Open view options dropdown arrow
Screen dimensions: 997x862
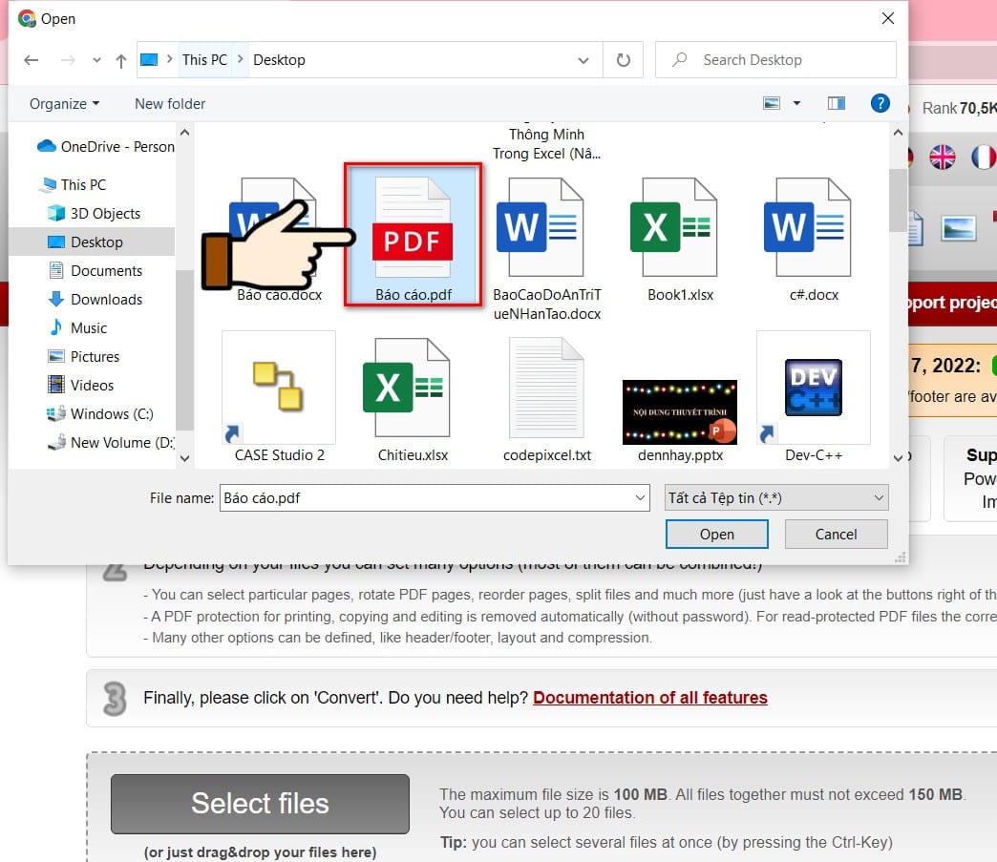click(796, 103)
